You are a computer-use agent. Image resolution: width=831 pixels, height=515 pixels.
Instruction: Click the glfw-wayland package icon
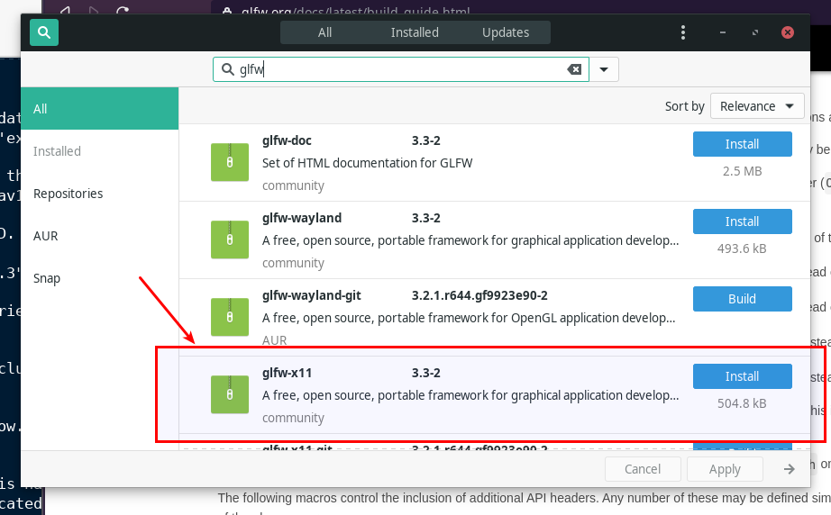[230, 239]
